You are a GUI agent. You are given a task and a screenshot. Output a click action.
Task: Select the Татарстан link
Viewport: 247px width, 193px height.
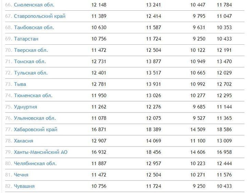(x=26, y=39)
